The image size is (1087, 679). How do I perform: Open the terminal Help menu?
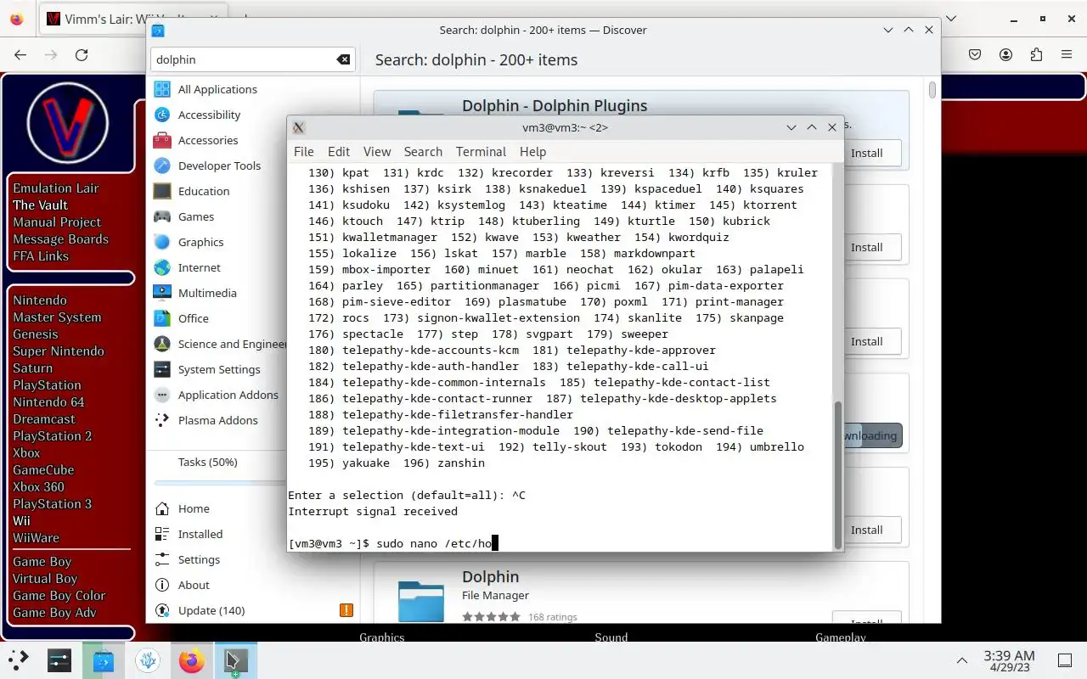[x=532, y=151]
